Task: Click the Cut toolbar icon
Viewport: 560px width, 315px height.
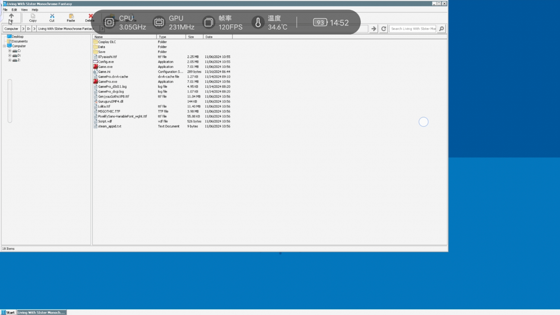Action: pyautogui.click(x=52, y=17)
